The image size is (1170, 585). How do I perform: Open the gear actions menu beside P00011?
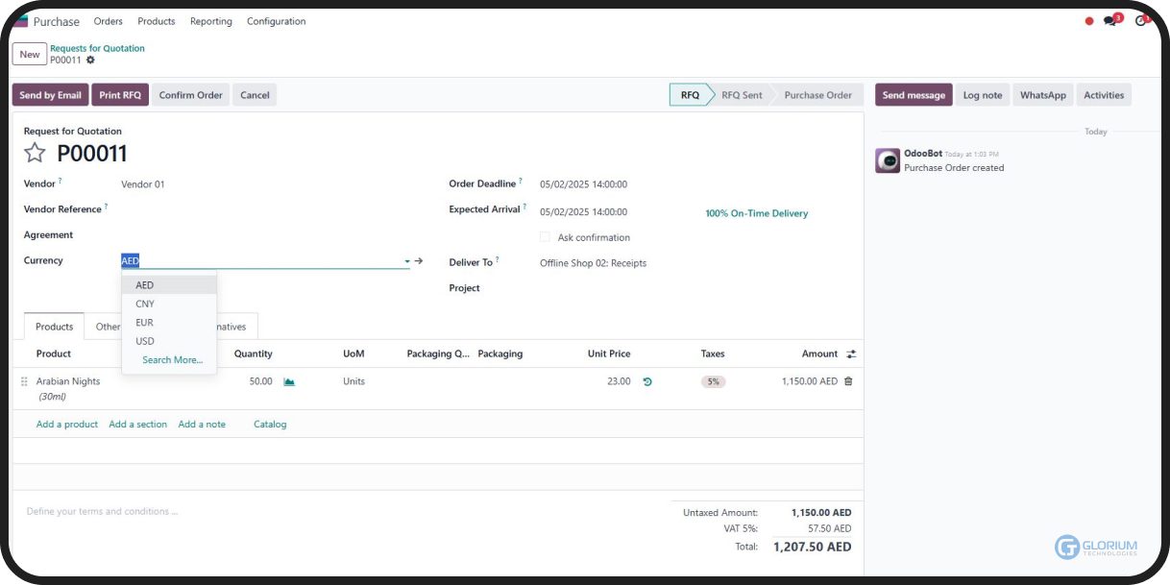(90, 60)
